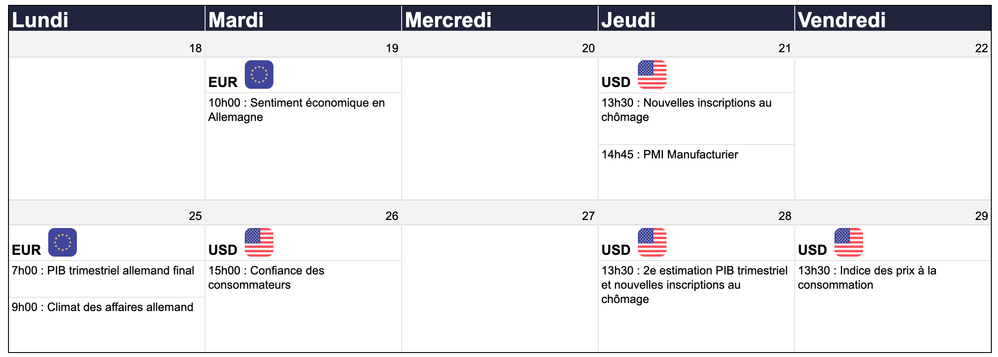Click the EU flag icon on Monday 25
The width and height of the screenshot is (998, 357).
point(63,242)
